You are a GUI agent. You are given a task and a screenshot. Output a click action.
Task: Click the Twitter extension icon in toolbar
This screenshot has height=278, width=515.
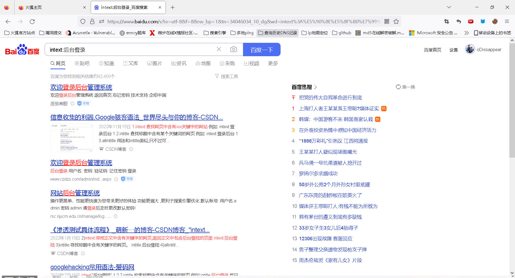point(483,21)
